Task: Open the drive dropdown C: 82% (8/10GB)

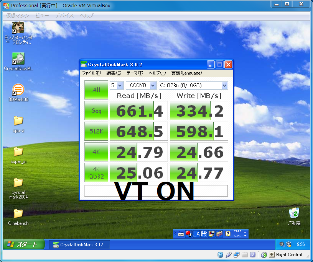Action: 193,85
